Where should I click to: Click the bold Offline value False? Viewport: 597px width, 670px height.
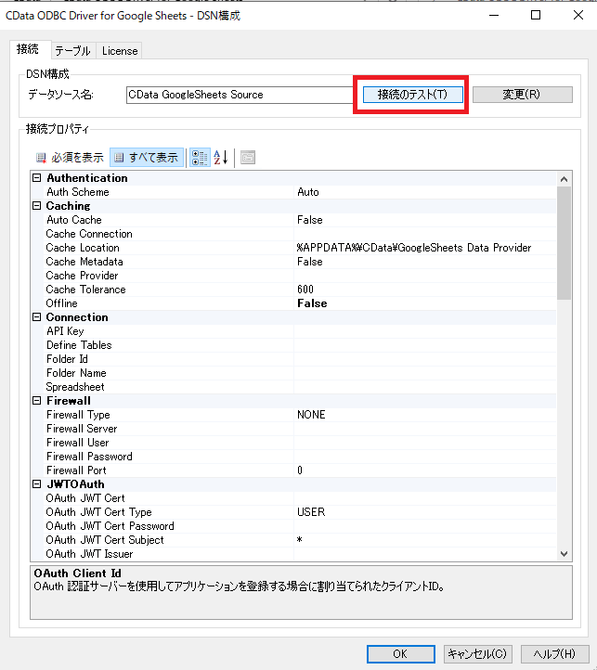point(312,303)
